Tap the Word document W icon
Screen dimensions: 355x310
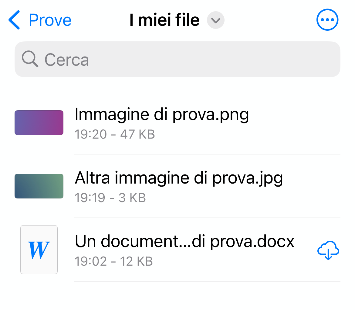[x=39, y=249]
